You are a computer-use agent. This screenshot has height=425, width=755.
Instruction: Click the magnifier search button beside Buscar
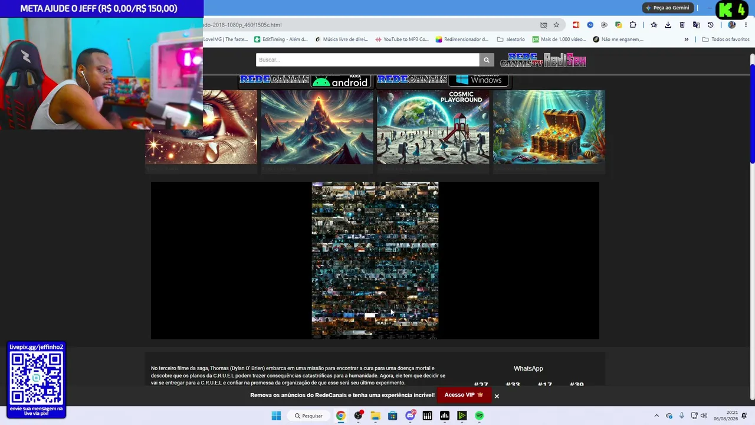[x=487, y=60]
